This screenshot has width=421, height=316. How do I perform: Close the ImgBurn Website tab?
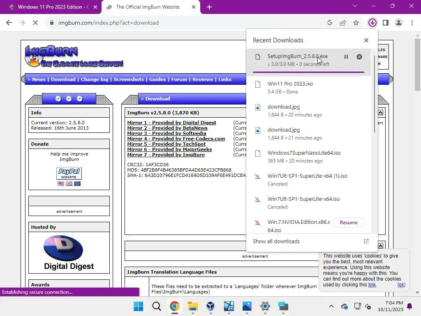(194, 7)
